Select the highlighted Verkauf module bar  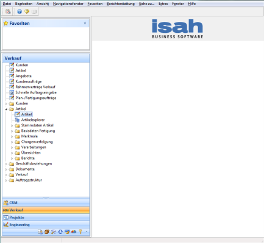[x=46, y=210]
